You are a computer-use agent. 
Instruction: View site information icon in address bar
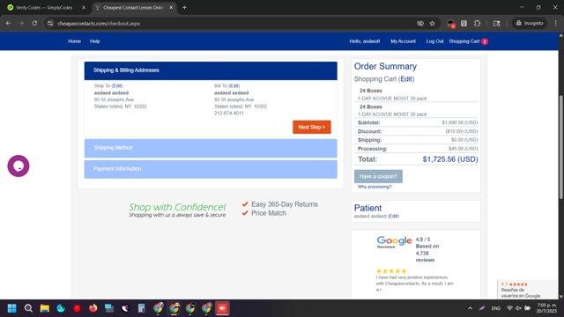pyautogui.click(x=50, y=24)
